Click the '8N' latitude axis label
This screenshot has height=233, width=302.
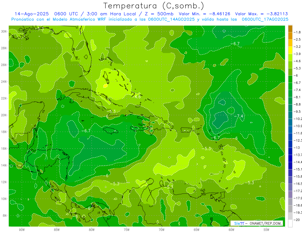click(x=5, y=215)
